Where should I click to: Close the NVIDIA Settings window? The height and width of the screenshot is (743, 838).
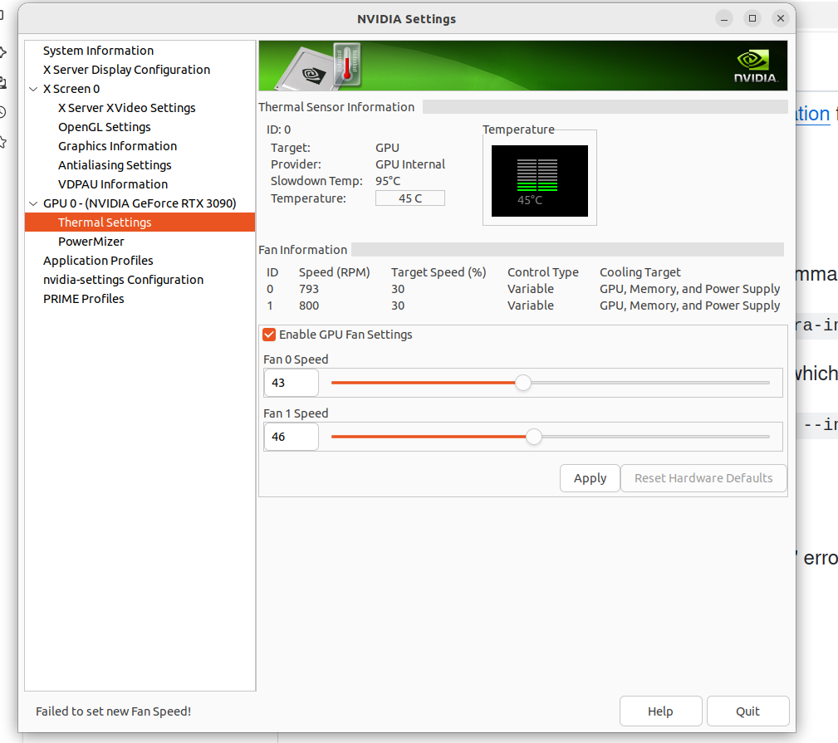pyautogui.click(x=781, y=19)
